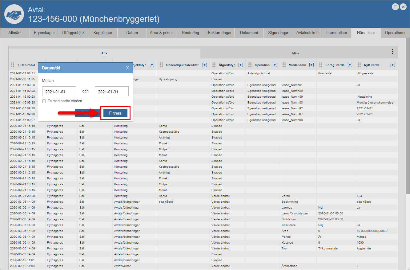Screen dimensions: 410x270
Task: Open the three-dot options menu above table
Action: pos(392,52)
